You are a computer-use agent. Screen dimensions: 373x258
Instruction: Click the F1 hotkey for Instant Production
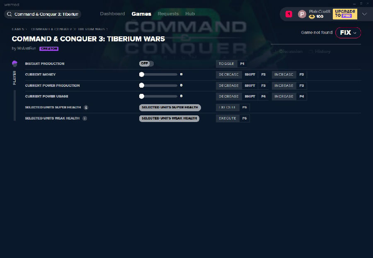click(242, 64)
